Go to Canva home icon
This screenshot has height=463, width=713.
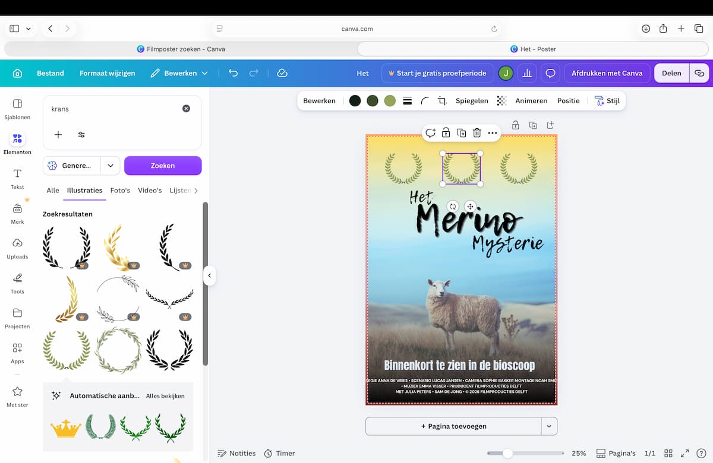pyautogui.click(x=17, y=73)
